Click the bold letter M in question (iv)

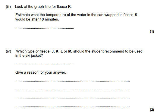pos(70,51)
